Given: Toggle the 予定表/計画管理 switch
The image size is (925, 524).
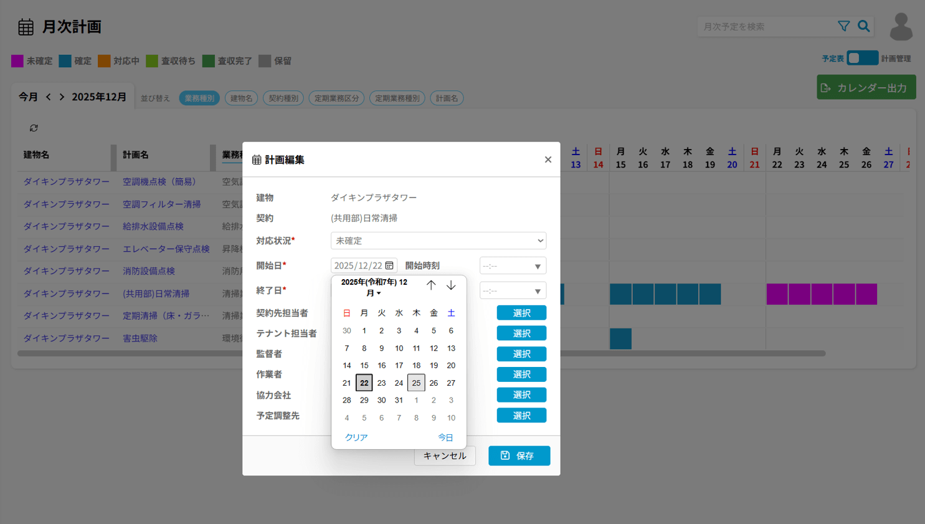Looking at the screenshot, I should 862,58.
